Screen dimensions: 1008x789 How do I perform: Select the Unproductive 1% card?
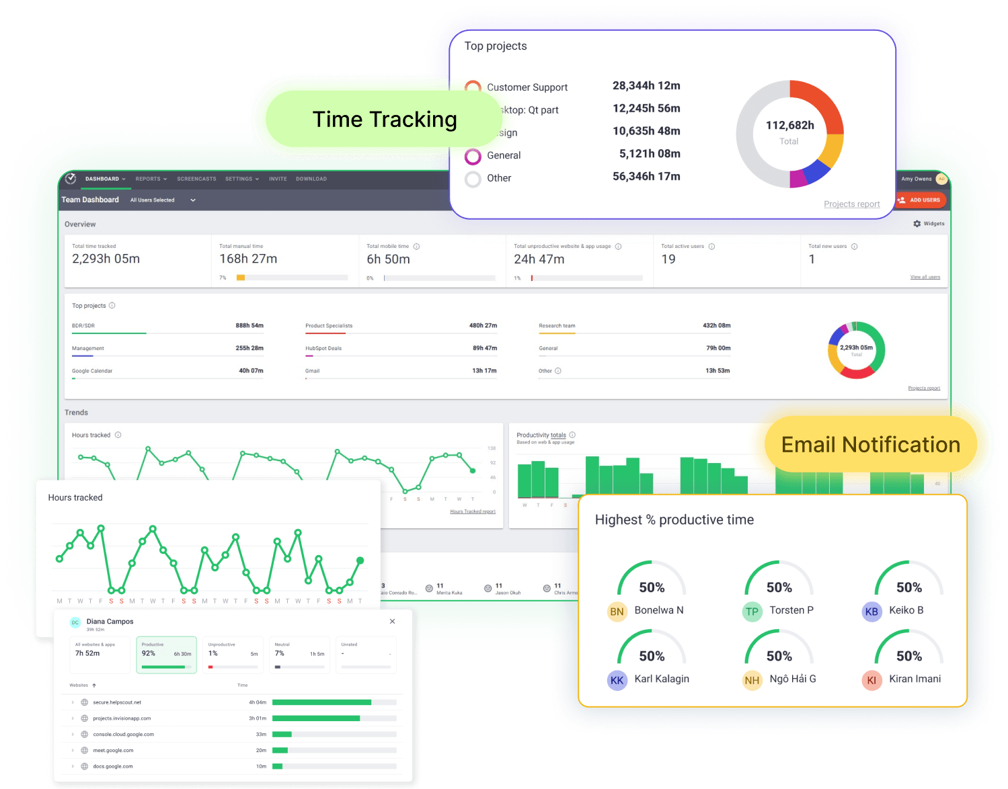pyautogui.click(x=233, y=655)
